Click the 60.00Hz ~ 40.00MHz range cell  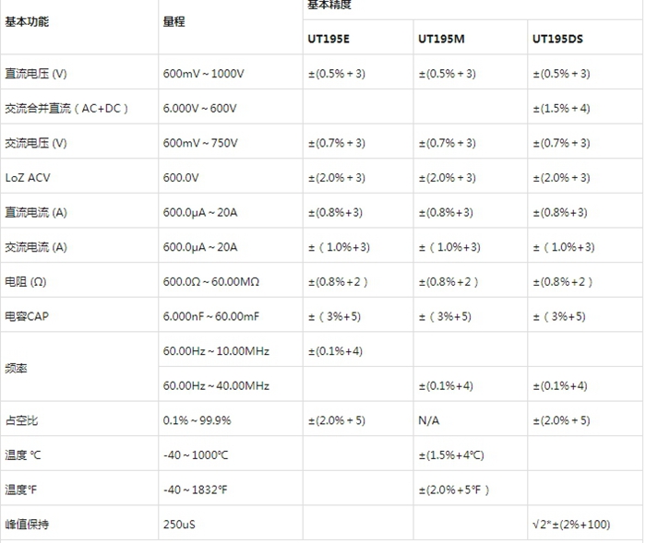click(216, 385)
